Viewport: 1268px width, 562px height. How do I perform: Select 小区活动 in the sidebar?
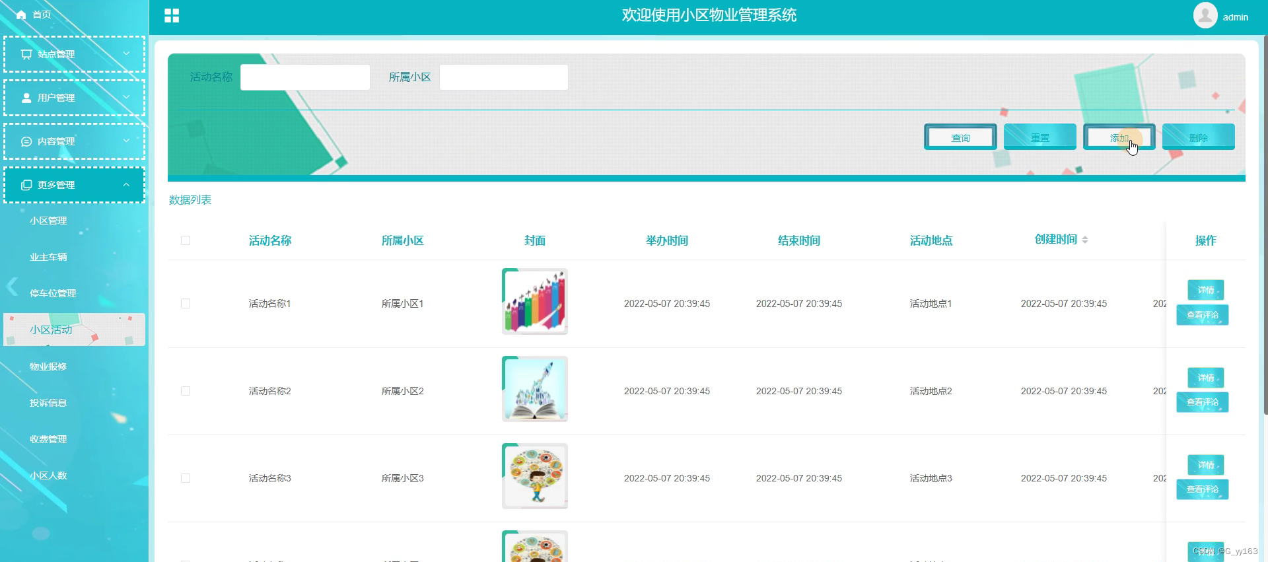point(74,330)
